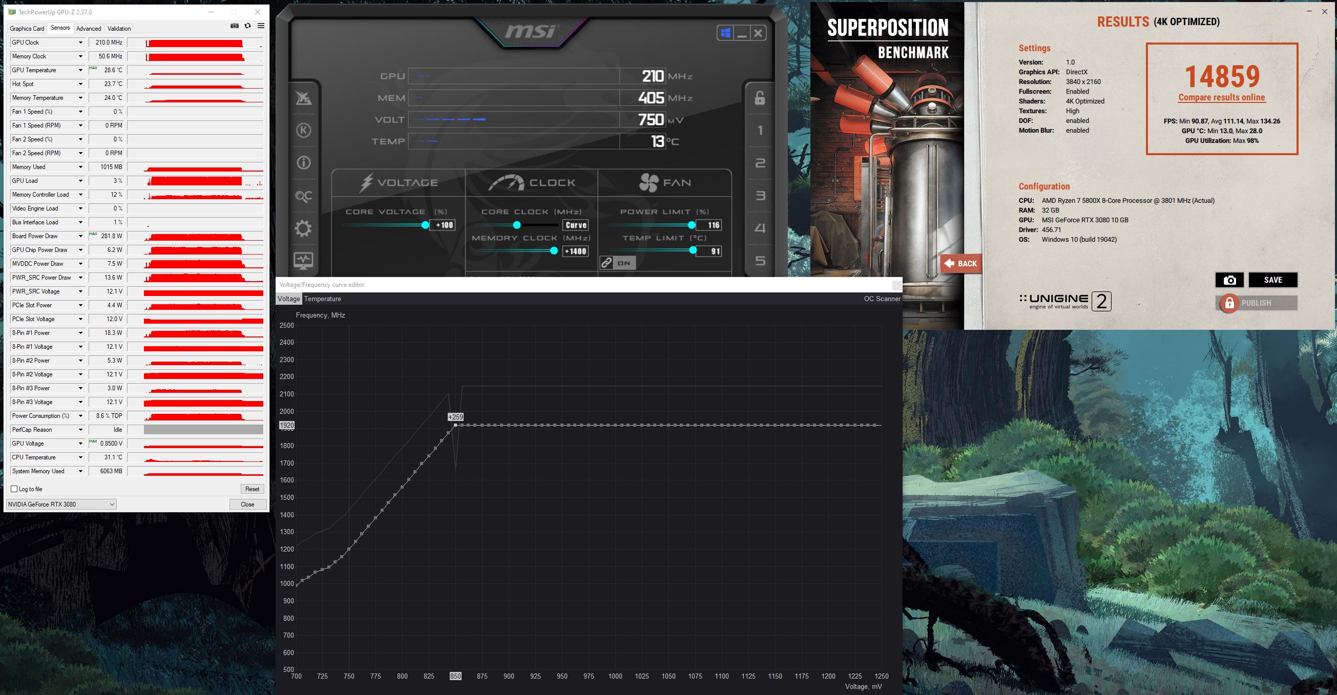Open the GPU-Z hamburger menu
This screenshot has height=695, width=1337.
(x=261, y=26)
